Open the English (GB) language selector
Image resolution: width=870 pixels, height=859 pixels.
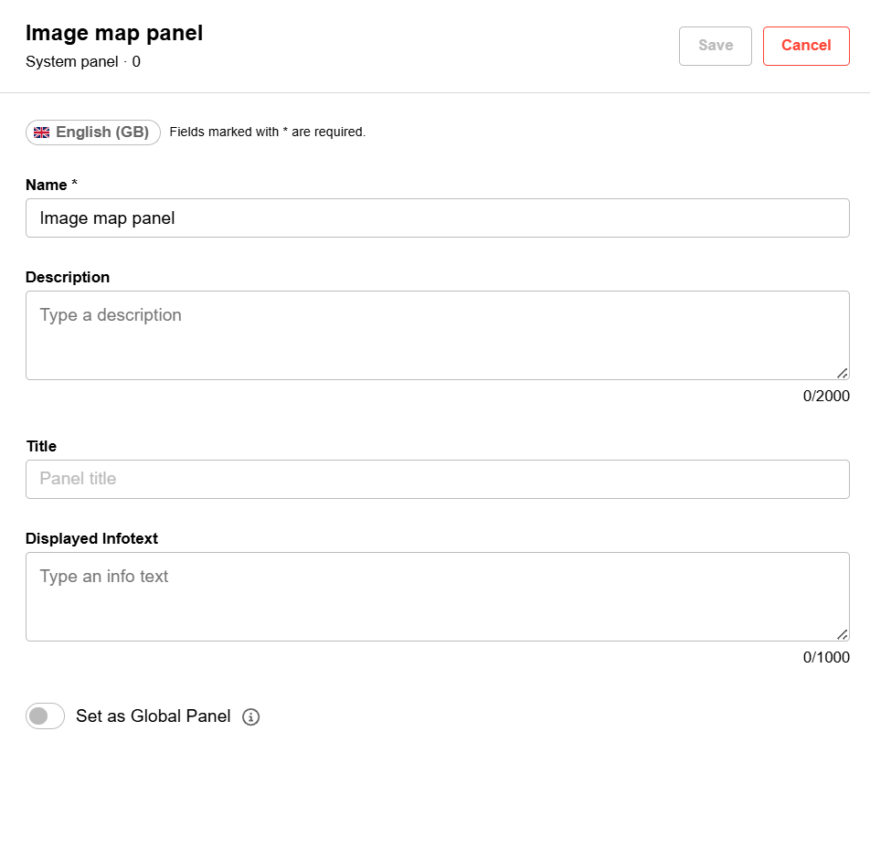(x=93, y=133)
